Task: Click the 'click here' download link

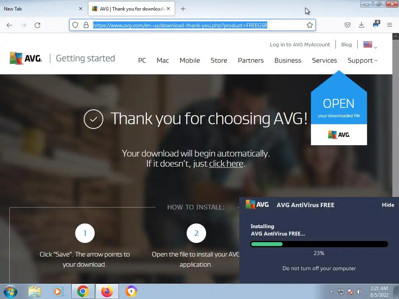Action: point(226,164)
